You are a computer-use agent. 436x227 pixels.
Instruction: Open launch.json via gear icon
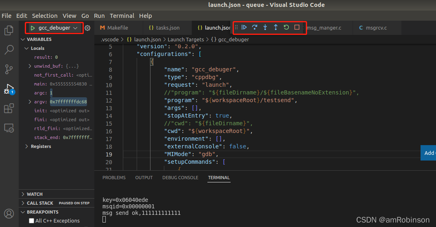87,28
